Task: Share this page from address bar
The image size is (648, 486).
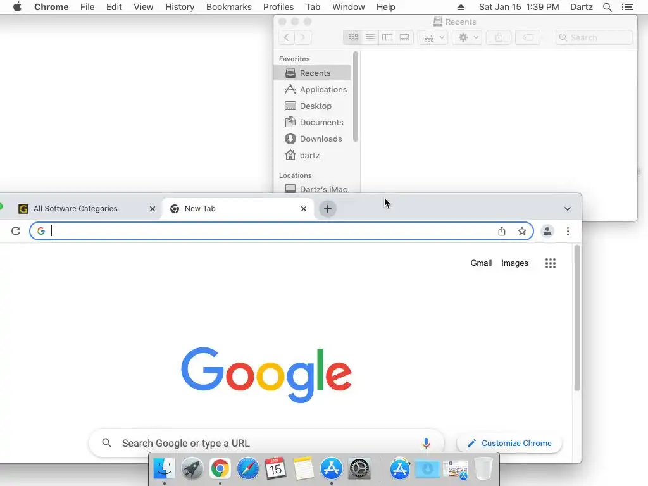Action: click(502, 231)
